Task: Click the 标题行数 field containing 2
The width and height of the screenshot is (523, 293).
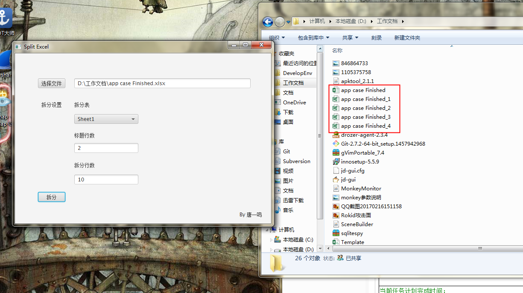Action: pyautogui.click(x=106, y=148)
